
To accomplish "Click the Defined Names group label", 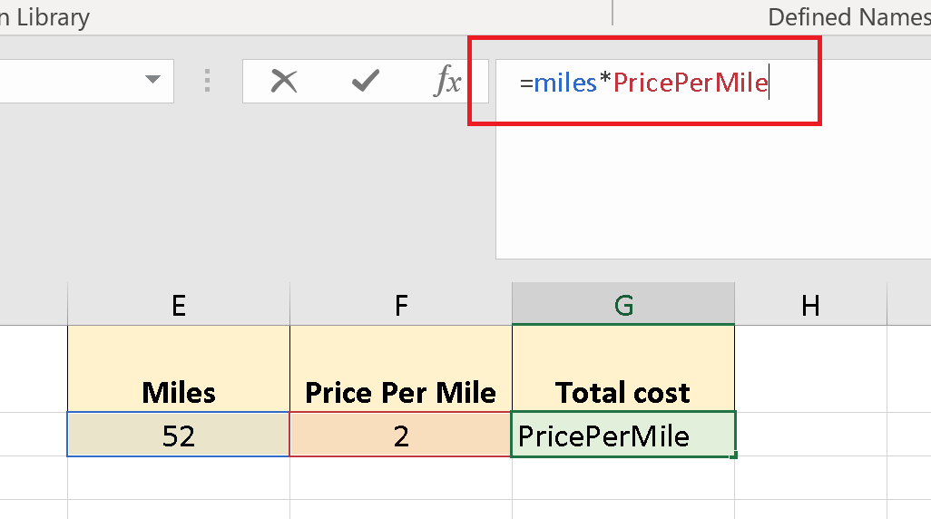I will tap(848, 16).
